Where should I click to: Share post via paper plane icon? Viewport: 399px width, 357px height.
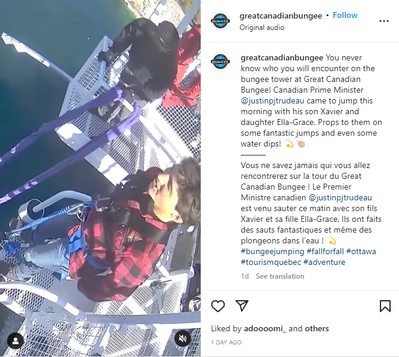click(242, 306)
